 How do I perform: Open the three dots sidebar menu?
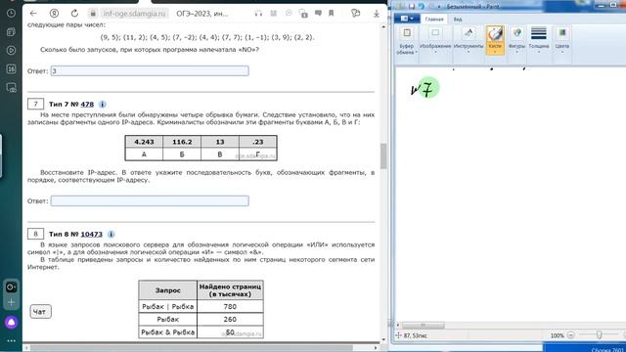click(x=11, y=341)
